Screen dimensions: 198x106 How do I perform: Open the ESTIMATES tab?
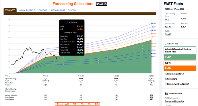(10, 10)
